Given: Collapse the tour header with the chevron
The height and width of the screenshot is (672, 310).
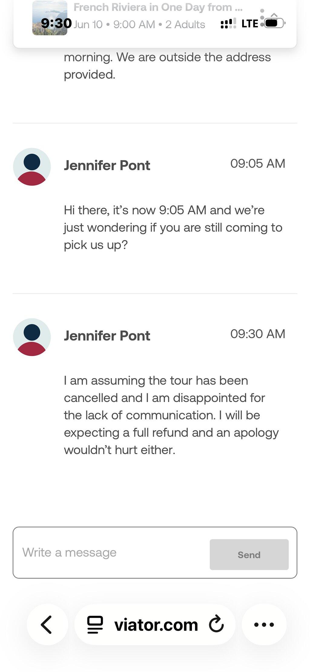Looking at the screenshot, I should pyautogui.click(x=274, y=15).
